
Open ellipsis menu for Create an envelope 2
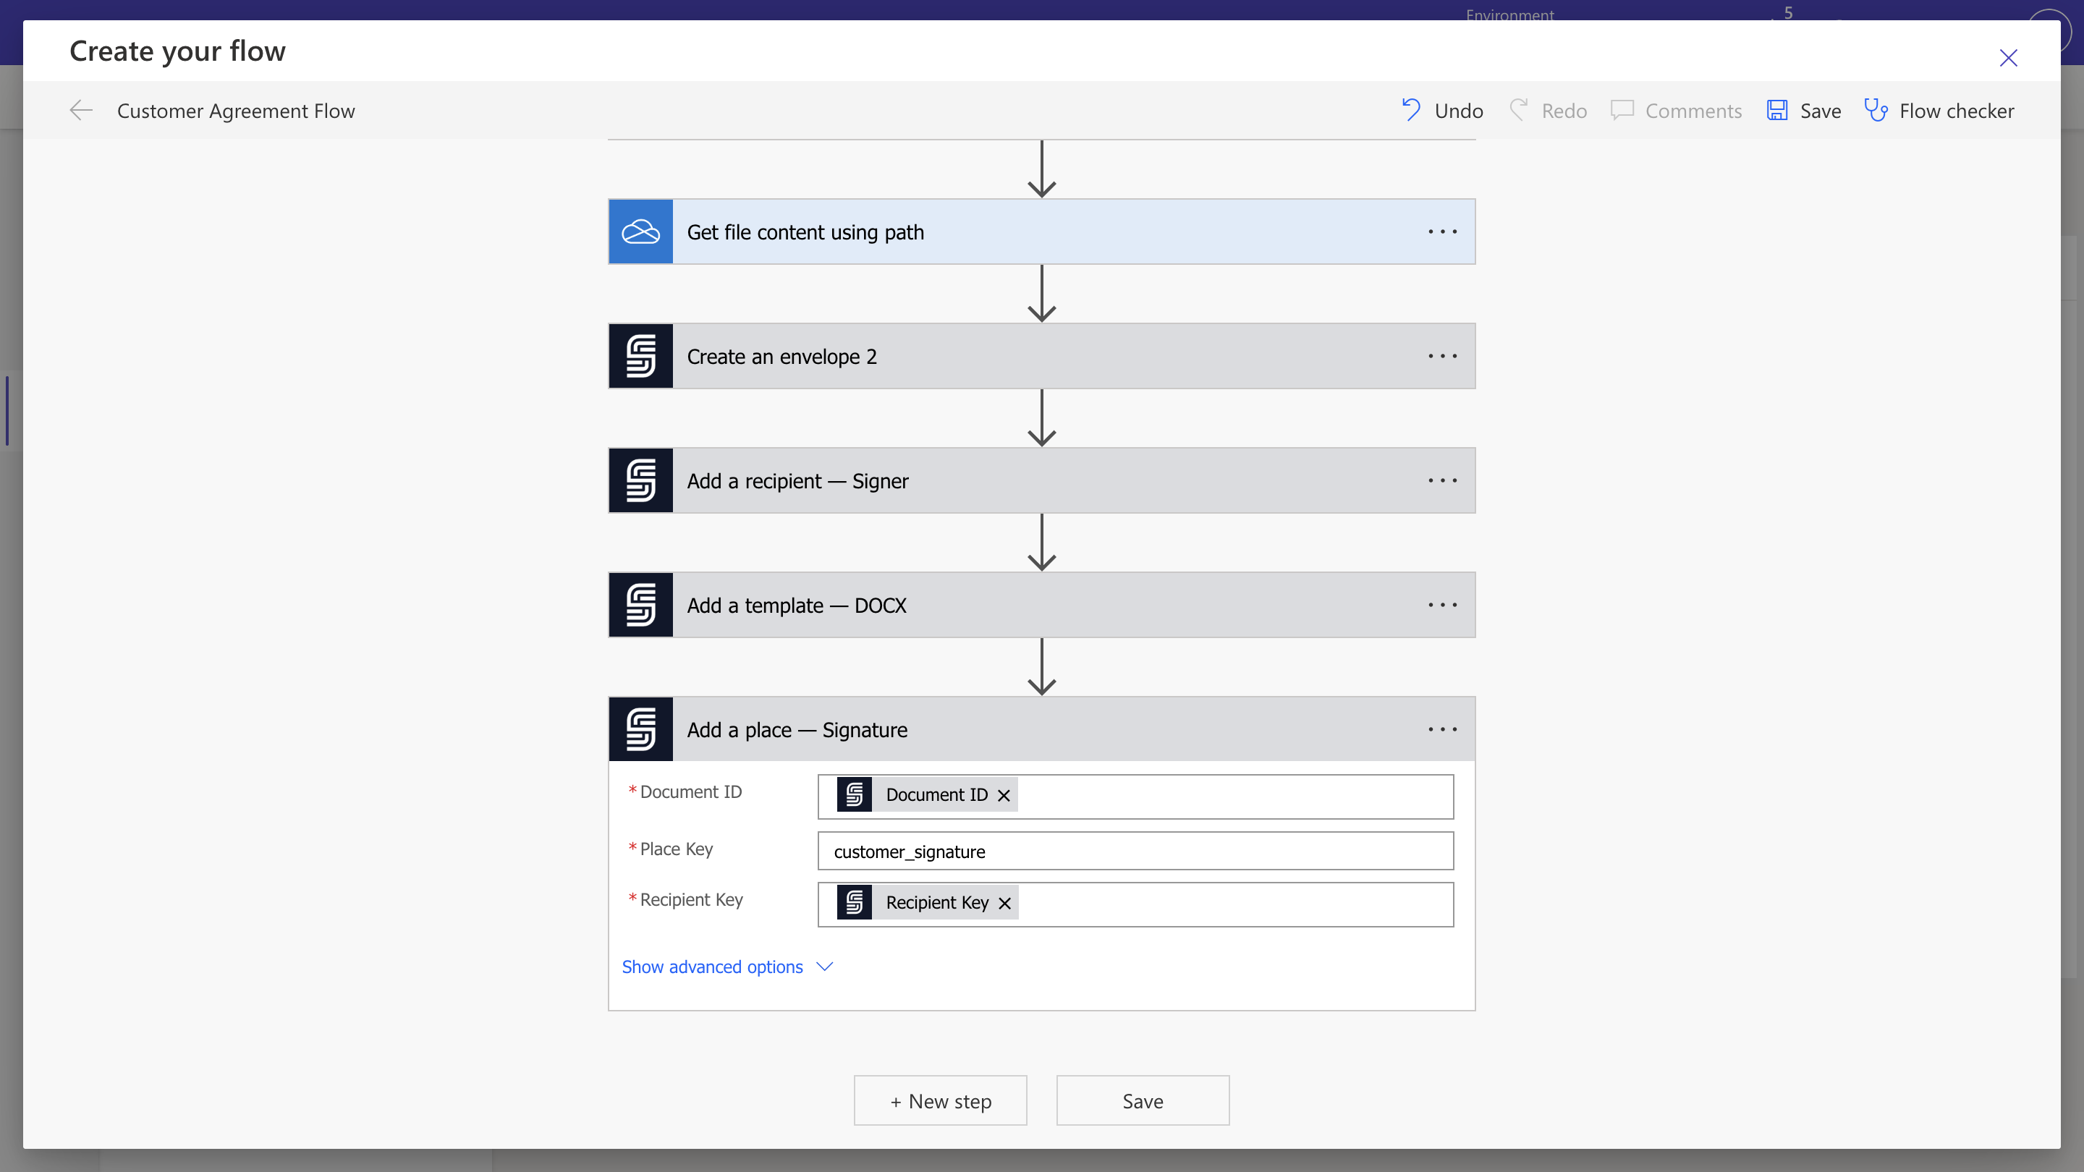[x=1442, y=357]
